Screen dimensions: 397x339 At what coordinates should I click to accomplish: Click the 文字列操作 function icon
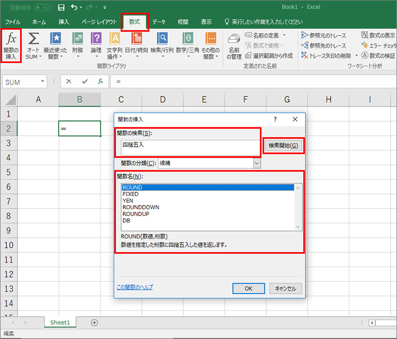click(114, 46)
